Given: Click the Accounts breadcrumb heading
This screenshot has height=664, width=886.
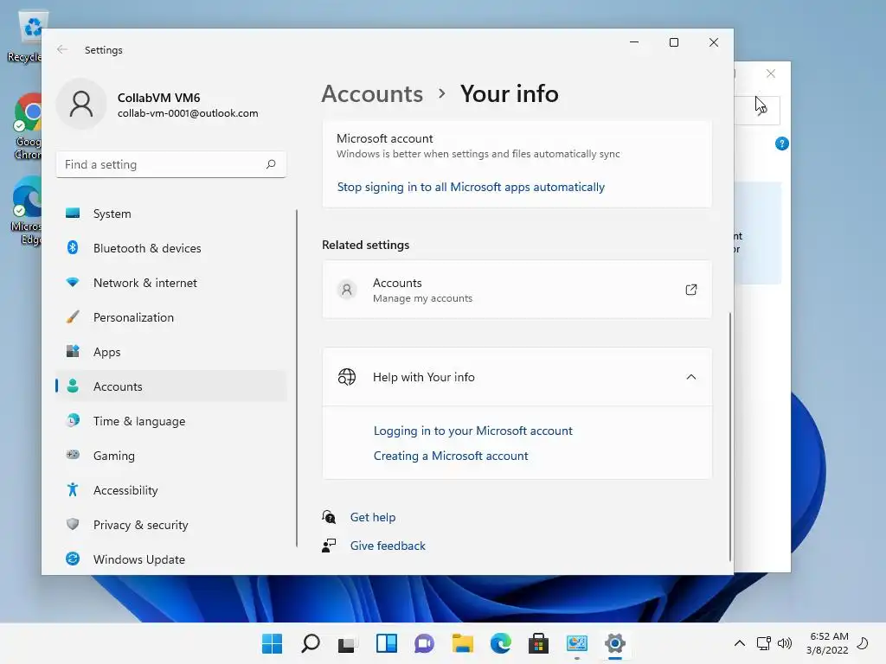Looking at the screenshot, I should click(x=372, y=93).
